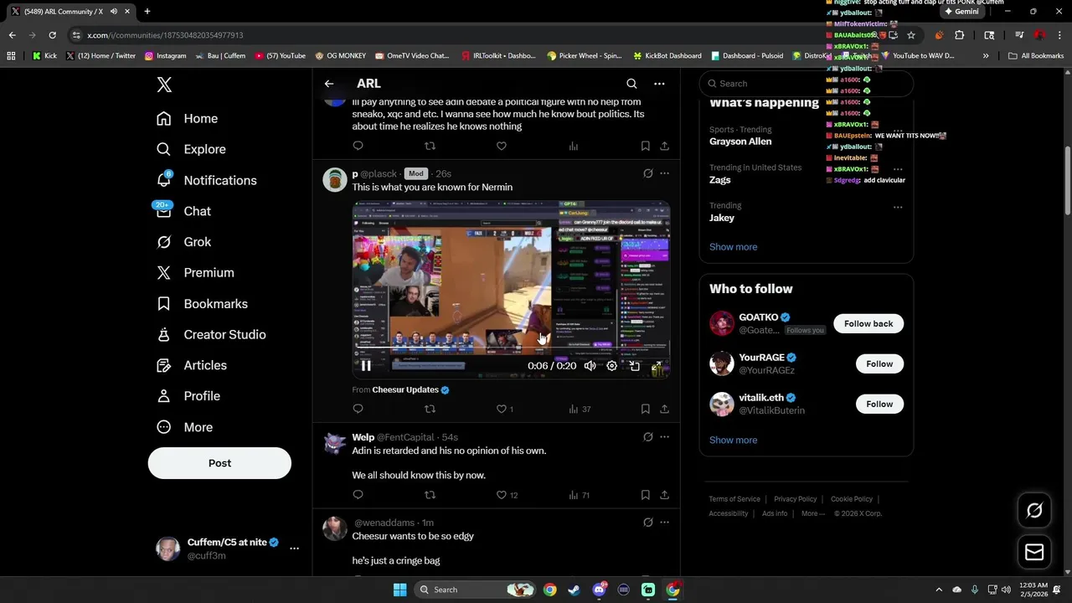Follow vitalik.eth
The image size is (1072, 603).
(x=879, y=404)
